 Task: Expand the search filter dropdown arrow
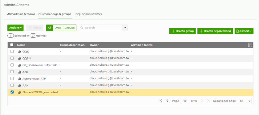tap(125, 28)
